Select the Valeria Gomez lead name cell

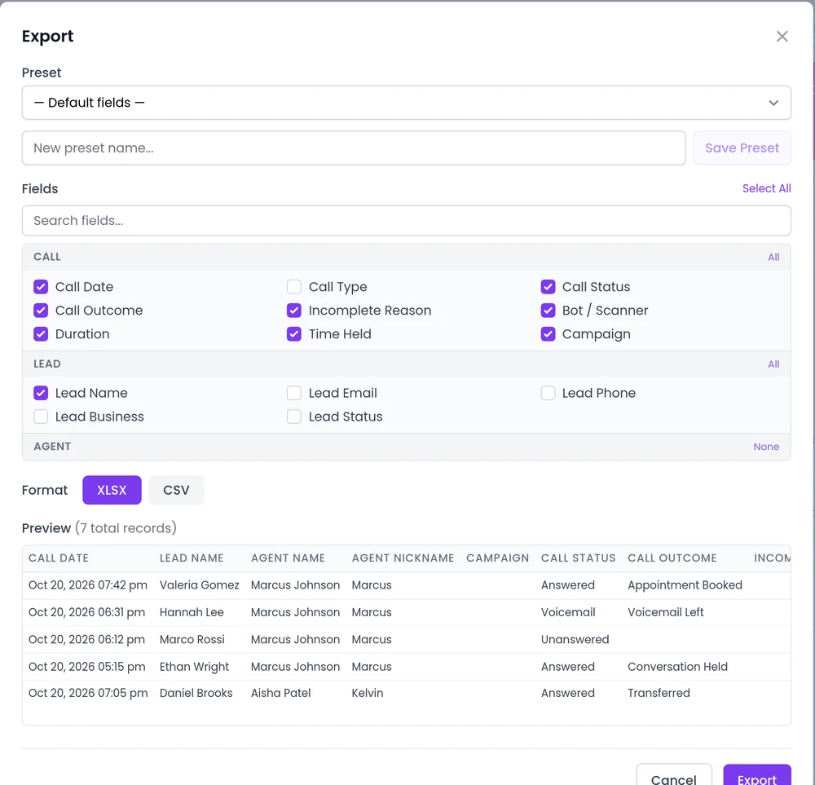click(x=199, y=584)
